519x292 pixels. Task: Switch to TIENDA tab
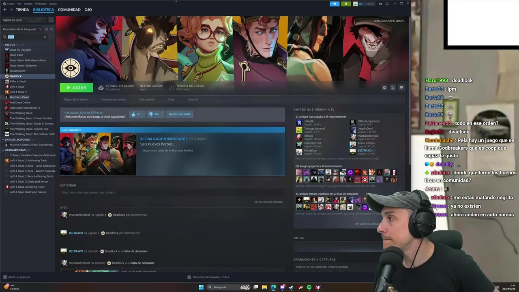(x=22, y=10)
